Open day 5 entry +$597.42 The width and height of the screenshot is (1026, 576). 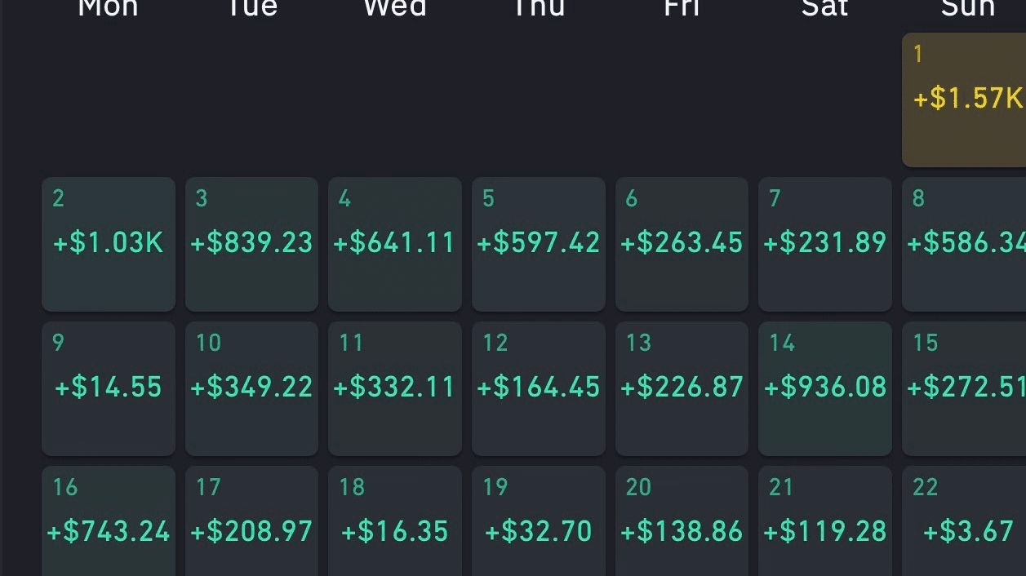(539, 244)
